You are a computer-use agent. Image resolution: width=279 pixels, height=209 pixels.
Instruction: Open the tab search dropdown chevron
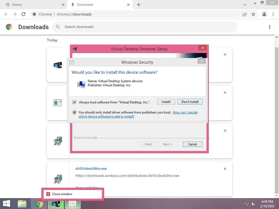tap(245, 5)
